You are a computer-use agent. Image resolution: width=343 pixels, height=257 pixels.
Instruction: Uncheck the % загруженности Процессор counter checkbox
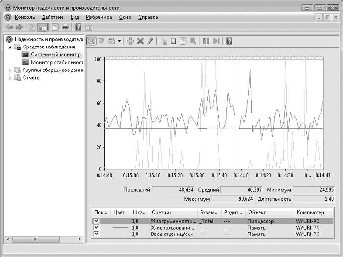point(96,221)
